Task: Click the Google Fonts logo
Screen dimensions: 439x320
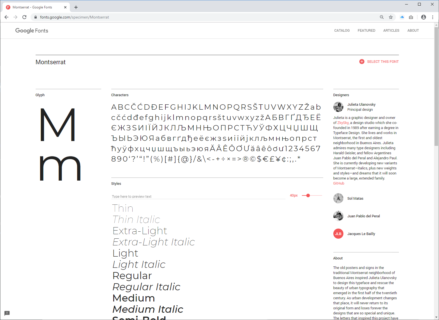Action: coord(32,31)
